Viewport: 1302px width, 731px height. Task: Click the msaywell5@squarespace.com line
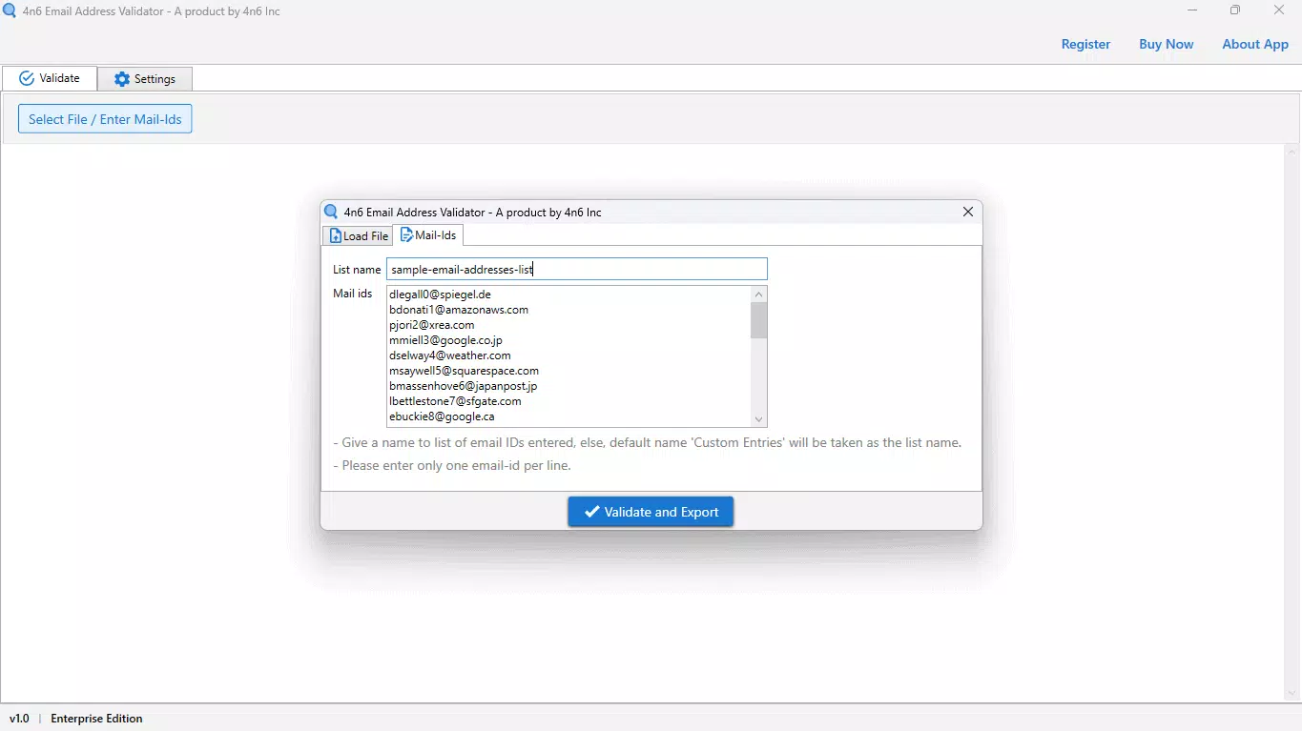tap(464, 371)
